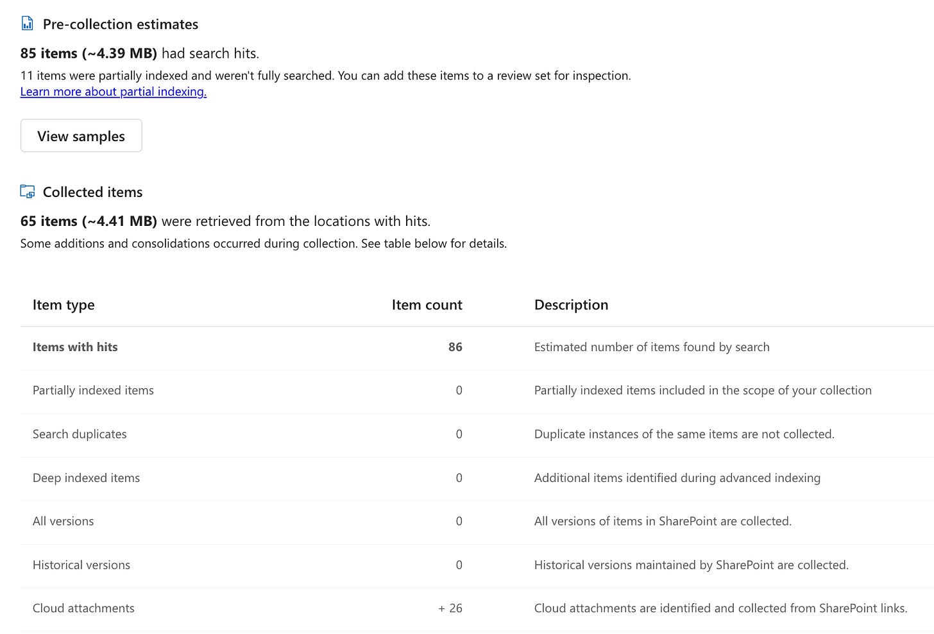This screenshot has width=934, height=634.
Task: Select the Partially indexed items row
Action: coord(93,390)
